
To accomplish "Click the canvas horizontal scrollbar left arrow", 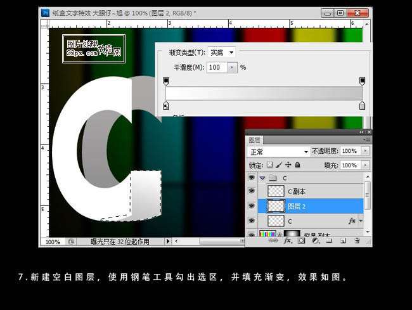I will (x=176, y=241).
